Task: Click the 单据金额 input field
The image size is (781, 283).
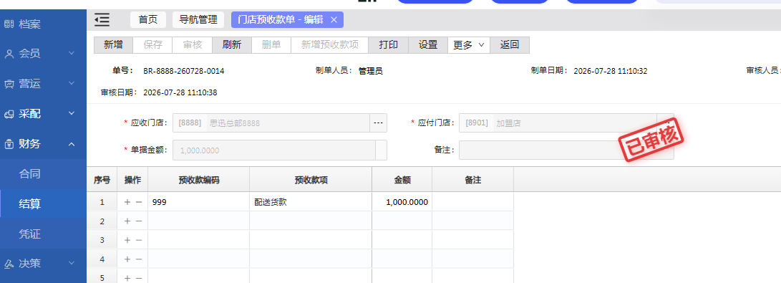Action: (x=274, y=150)
